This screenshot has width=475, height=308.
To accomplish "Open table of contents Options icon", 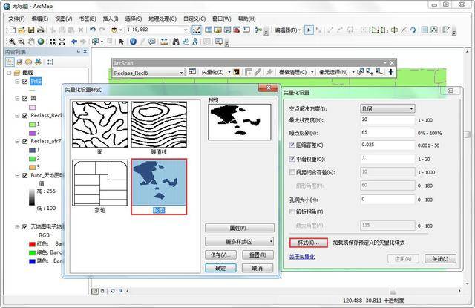I will coord(50,62).
